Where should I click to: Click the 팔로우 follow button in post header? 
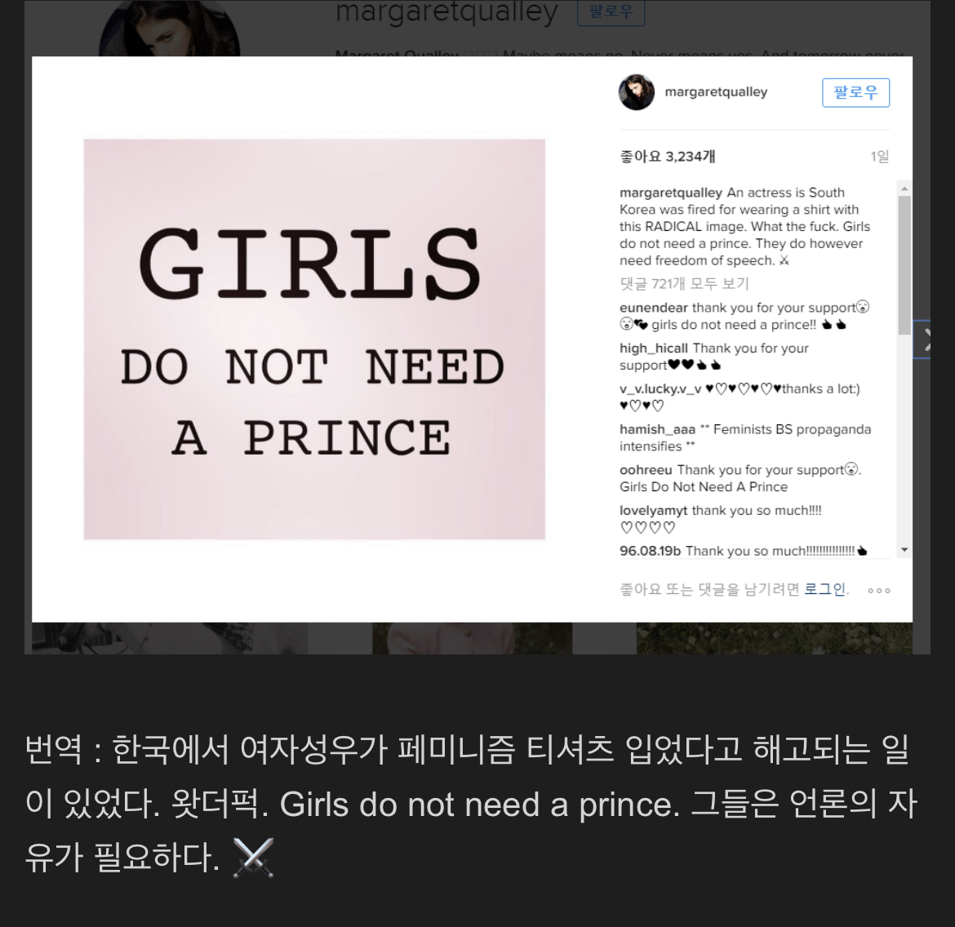[x=855, y=92]
